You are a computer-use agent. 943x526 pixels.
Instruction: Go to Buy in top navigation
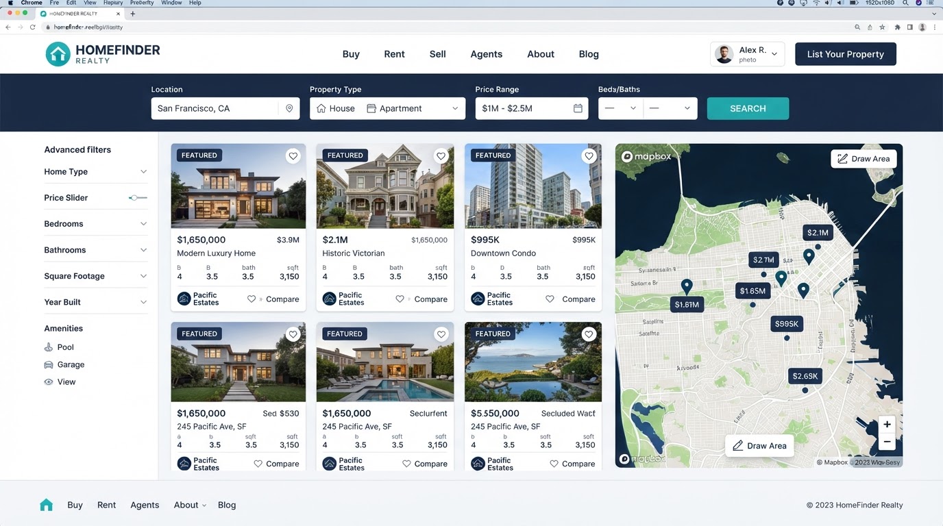pos(351,54)
